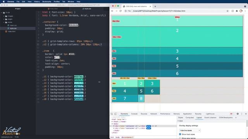Expand the pages folder in project tree
Image resolution: width=248 pixels, height=139 pixels.
[4, 19]
